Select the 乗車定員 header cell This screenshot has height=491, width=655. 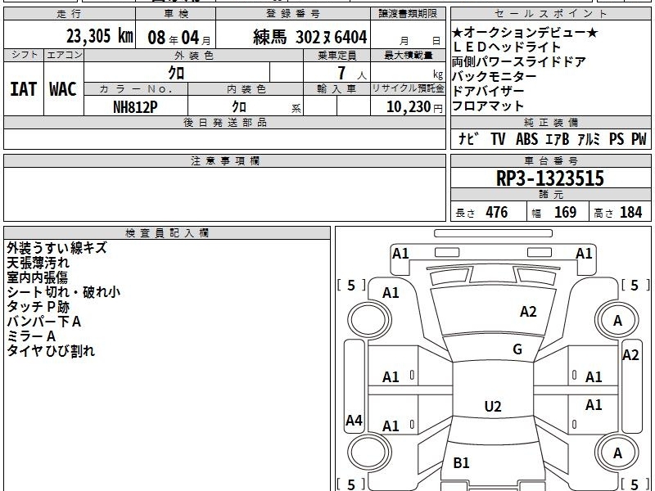337,55
